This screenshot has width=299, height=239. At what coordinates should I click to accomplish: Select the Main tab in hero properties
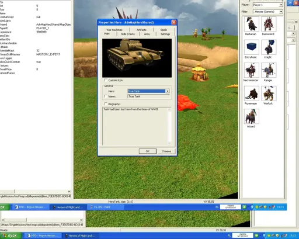click(x=107, y=34)
